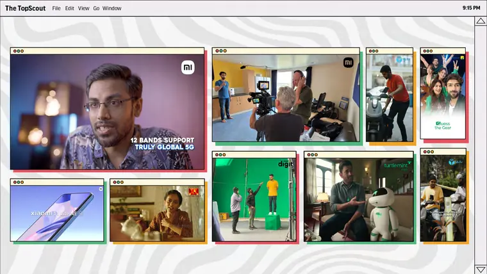Open the Edit menu
This screenshot has height=274, width=487.
tap(69, 8)
